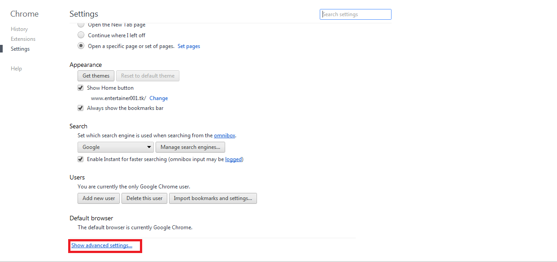Click Change link next to home page URL
The width and height of the screenshot is (557, 262).
[159, 98]
